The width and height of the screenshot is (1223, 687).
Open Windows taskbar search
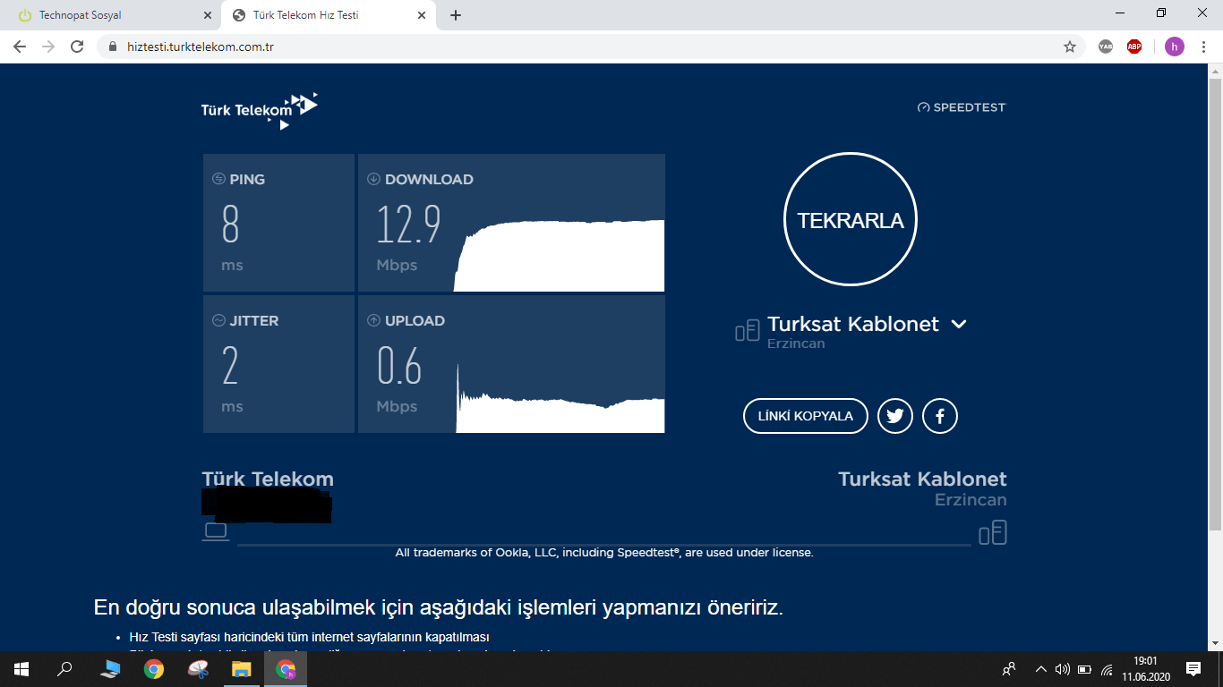65,668
